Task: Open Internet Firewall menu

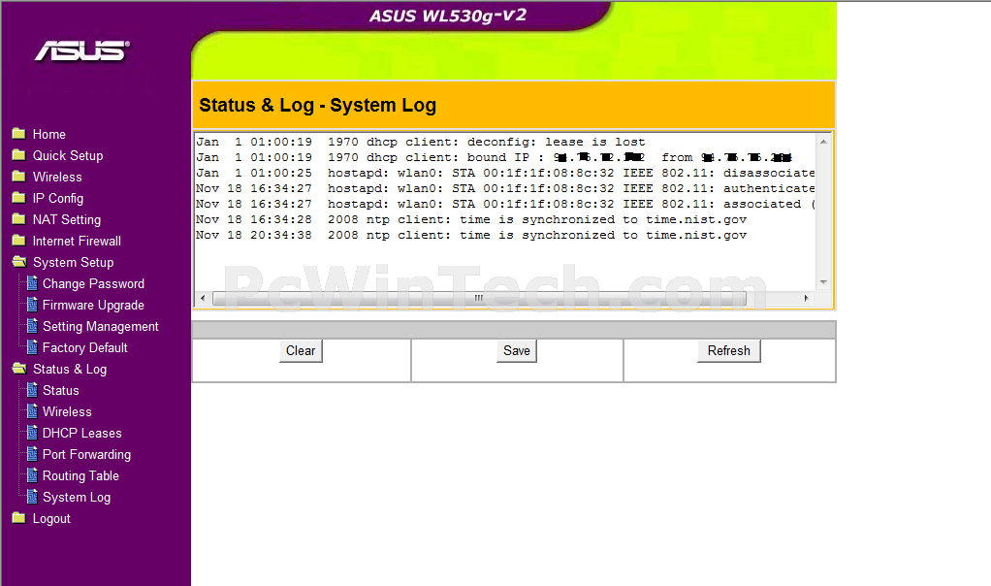Action: point(78,241)
